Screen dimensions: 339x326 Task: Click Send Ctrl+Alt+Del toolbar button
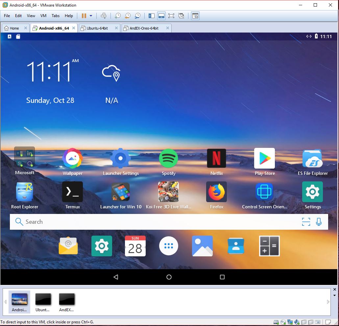coord(104,16)
